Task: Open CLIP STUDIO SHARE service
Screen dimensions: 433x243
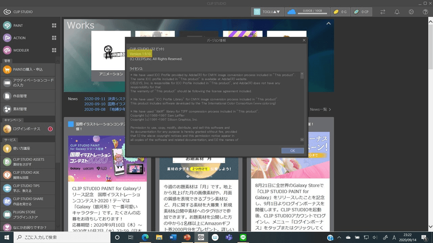Action: (28, 202)
